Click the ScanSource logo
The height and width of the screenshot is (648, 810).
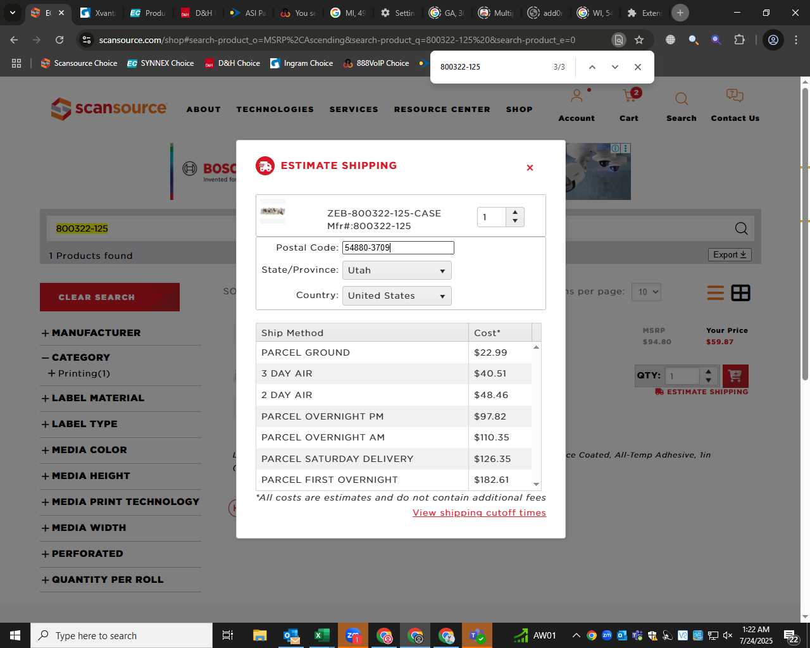point(109,109)
